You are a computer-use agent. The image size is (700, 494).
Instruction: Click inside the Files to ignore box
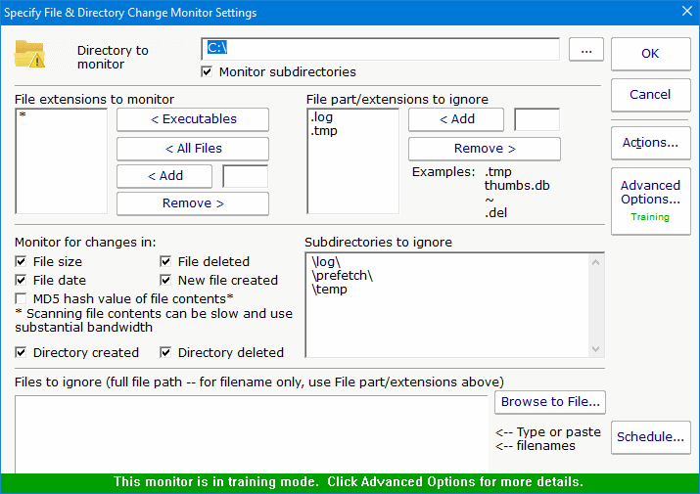coord(252,434)
